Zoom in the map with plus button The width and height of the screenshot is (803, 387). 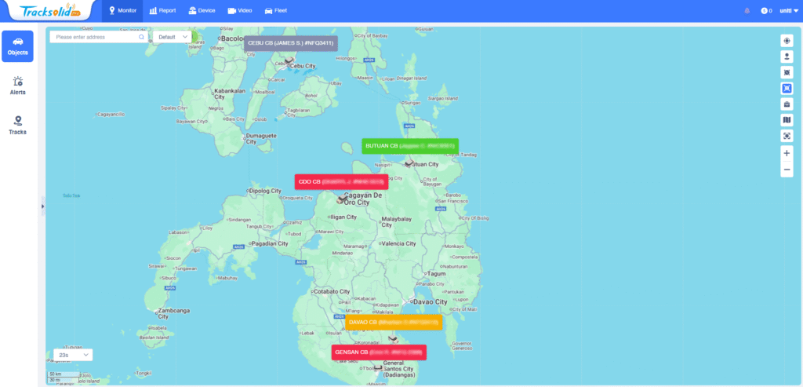coord(787,154)
